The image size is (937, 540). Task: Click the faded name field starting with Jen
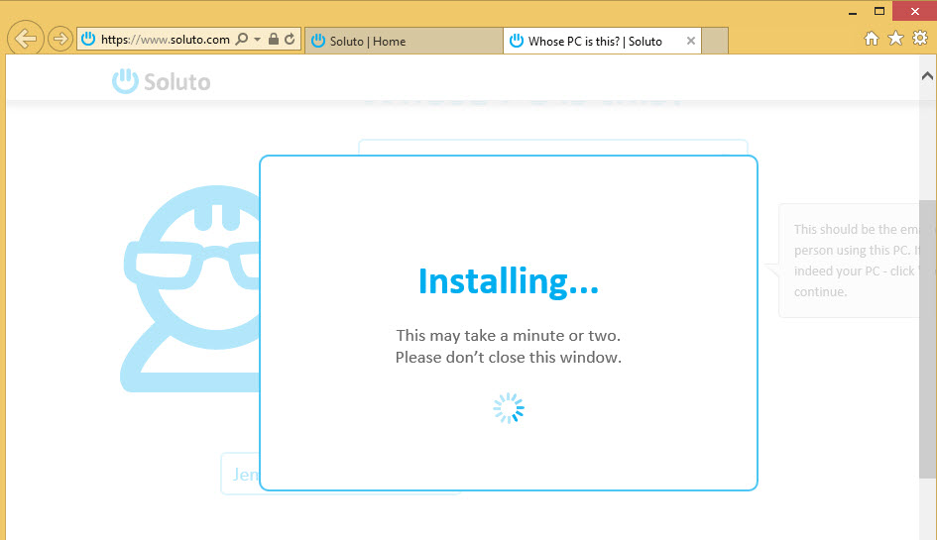[240, 474]
